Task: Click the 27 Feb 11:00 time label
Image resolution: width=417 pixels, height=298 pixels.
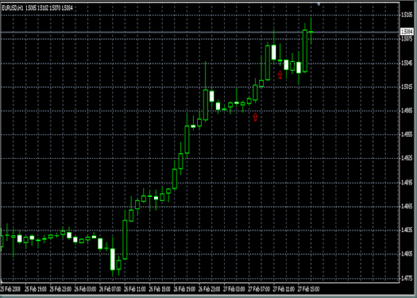Action: tap(283, 289)
